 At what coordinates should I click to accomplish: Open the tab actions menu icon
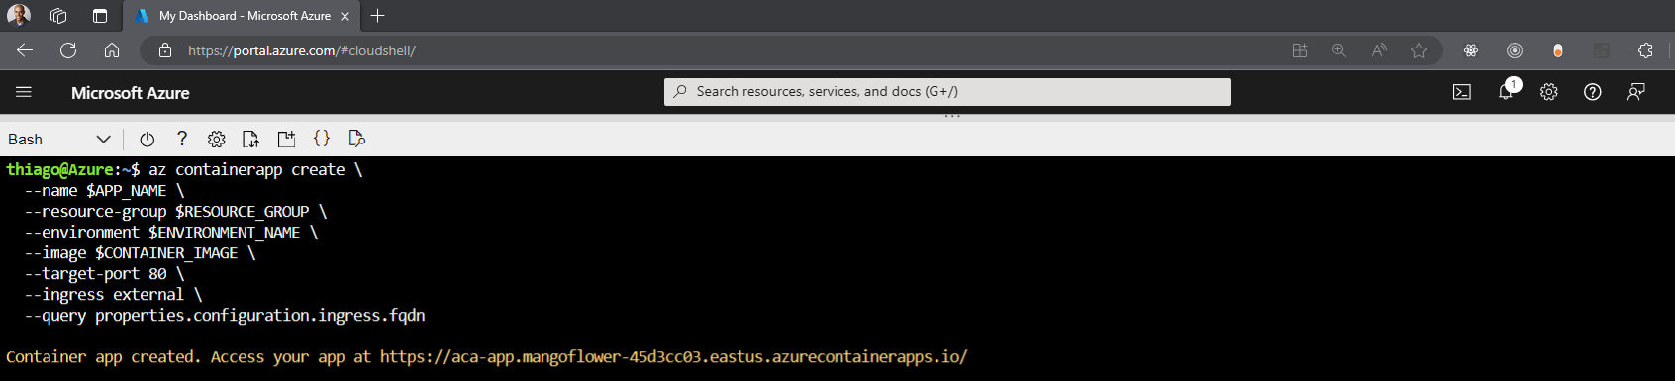coord(99,16)
